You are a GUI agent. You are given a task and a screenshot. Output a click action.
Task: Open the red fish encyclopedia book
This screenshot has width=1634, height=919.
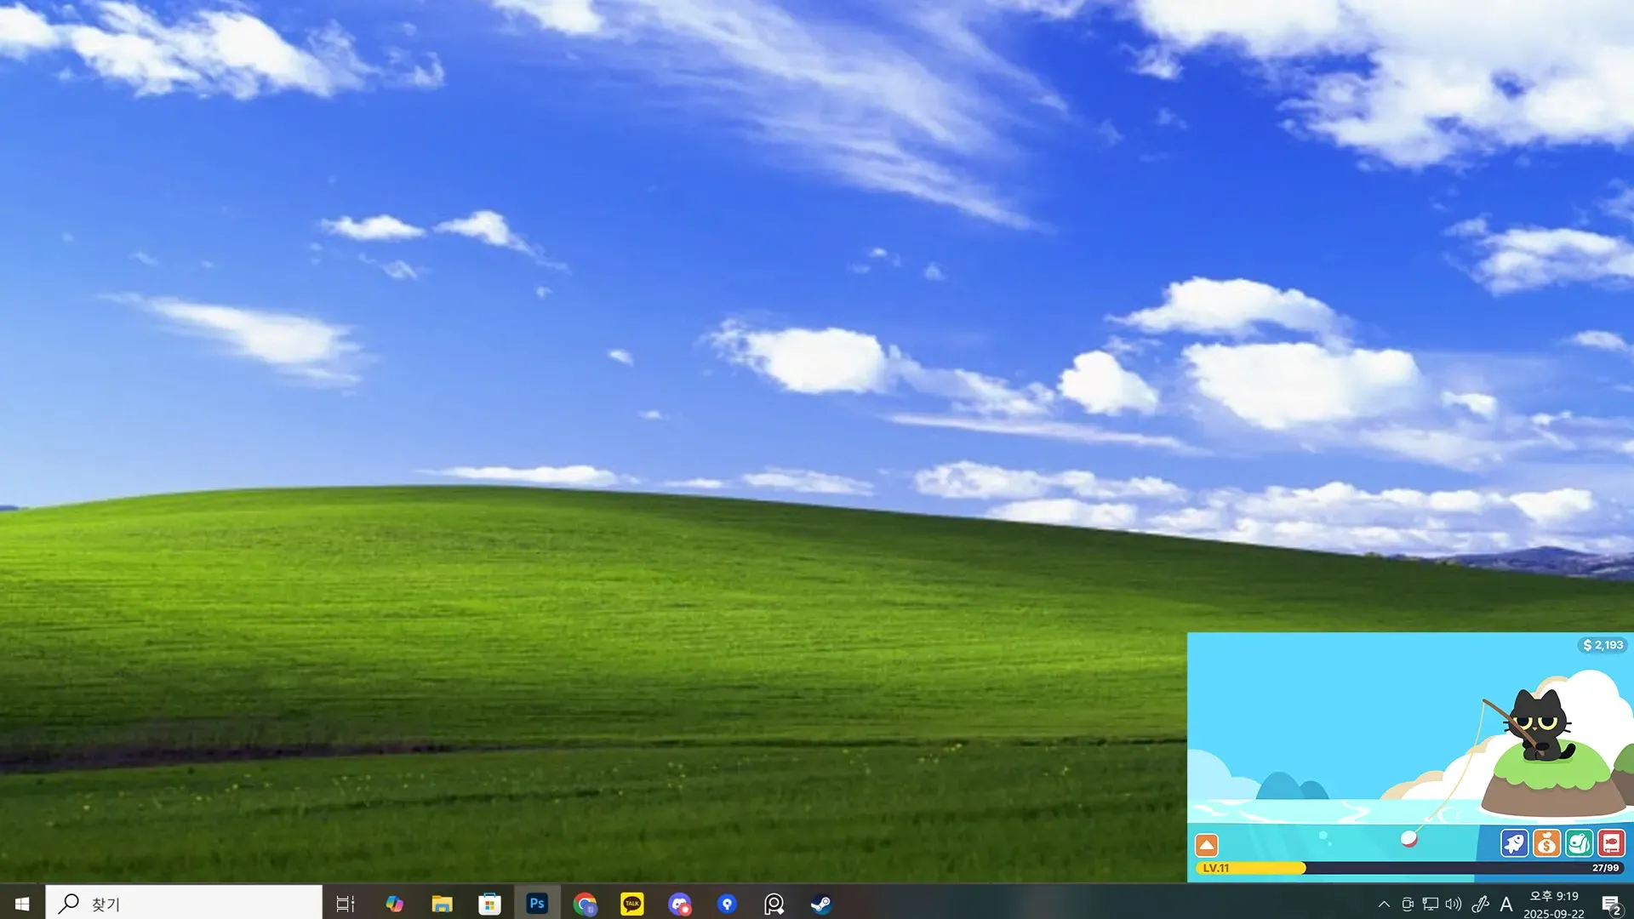[x=1611, y=843]
